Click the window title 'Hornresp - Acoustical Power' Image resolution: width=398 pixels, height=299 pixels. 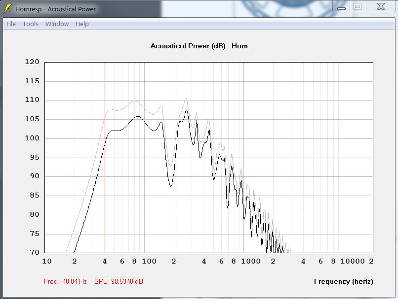(56, 9)
